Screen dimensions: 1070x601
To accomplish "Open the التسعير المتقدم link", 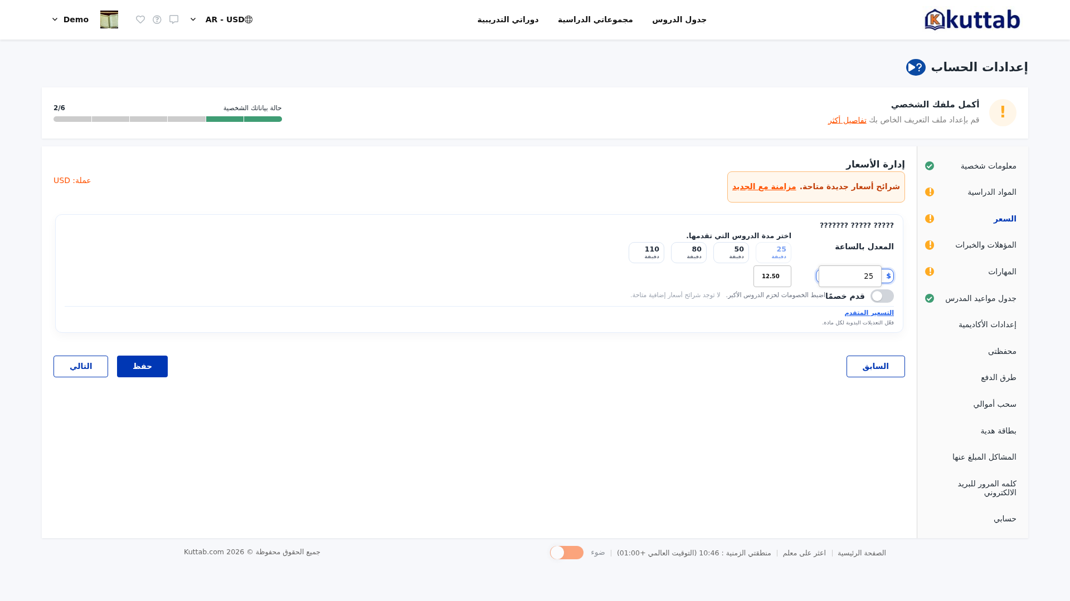I will pyautogui.click(x=869, y=313).
